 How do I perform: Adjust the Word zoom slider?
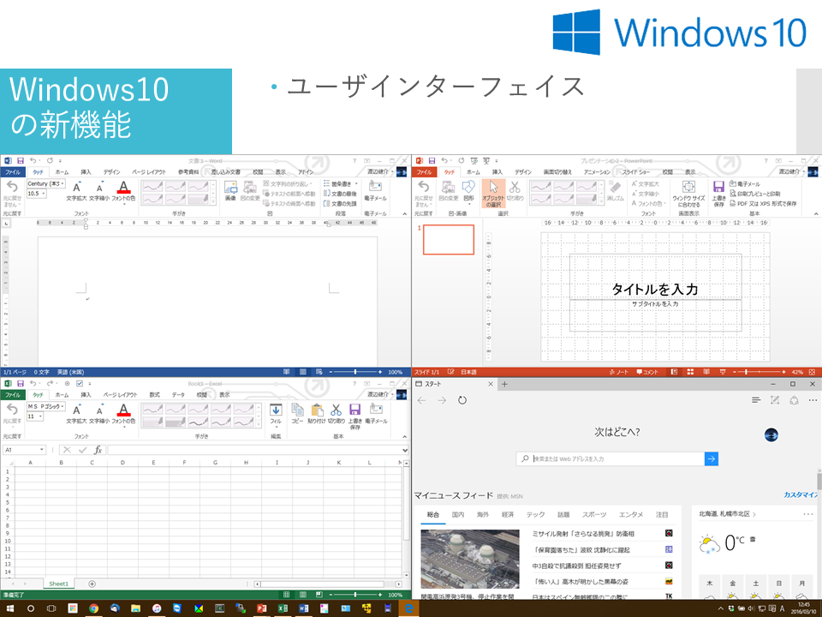(x=354, y=372)
